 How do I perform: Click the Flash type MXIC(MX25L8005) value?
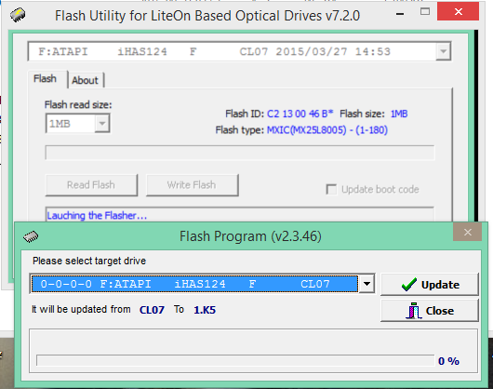coord(327,130)
